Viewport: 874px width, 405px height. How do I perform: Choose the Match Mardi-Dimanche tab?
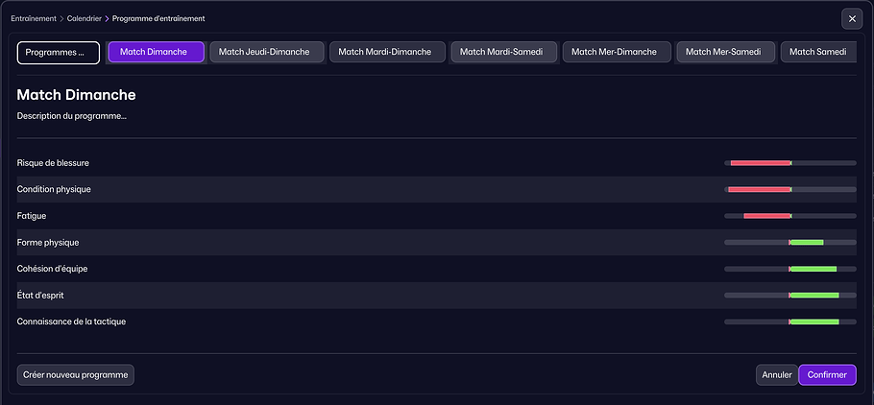pyautogui.click(x=387, y=52)
